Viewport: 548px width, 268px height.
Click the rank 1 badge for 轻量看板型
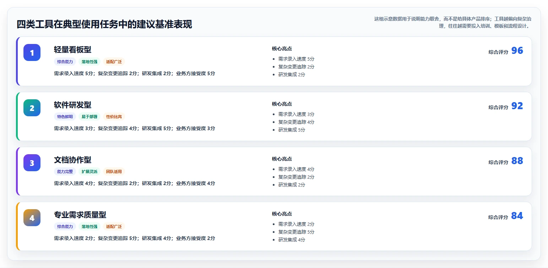point(32,52)
